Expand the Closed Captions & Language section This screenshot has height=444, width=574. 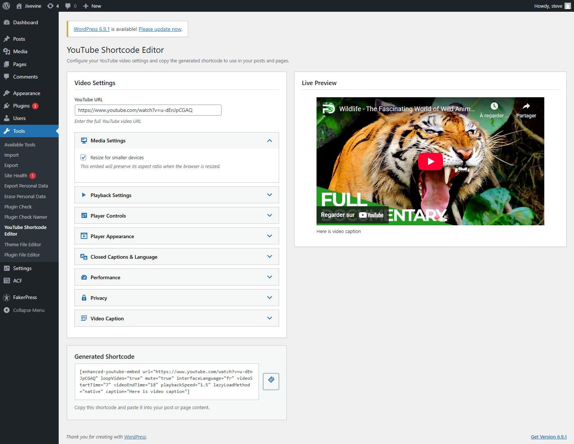pos(176,256)
